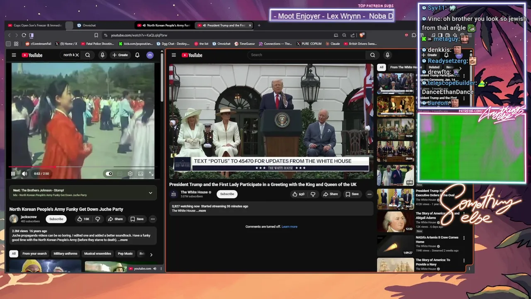Select 'From your search' filter chip
The width and height of the screenshot is (531, 299).
[34, 254]
